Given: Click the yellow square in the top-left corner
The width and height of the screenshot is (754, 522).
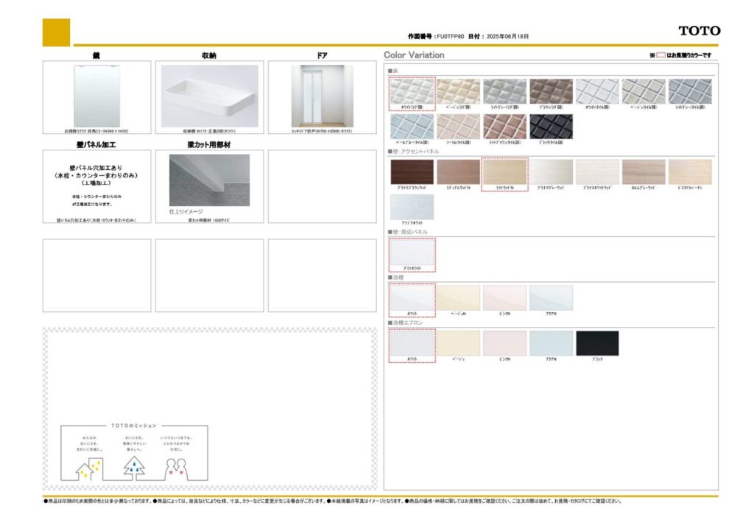Looking at the screenshot, I should [57, 32].
